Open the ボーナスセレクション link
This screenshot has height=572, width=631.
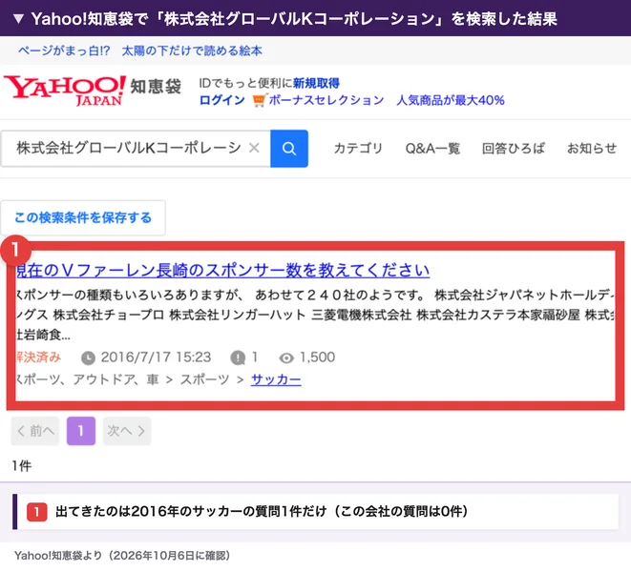[x=326, y=100]
